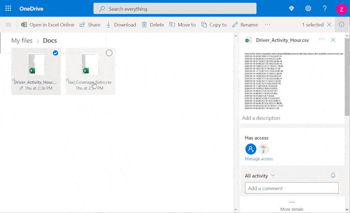Screen dimensions: 350x213
Task: Click More details at the pane bottom
Action: (292, 209)
